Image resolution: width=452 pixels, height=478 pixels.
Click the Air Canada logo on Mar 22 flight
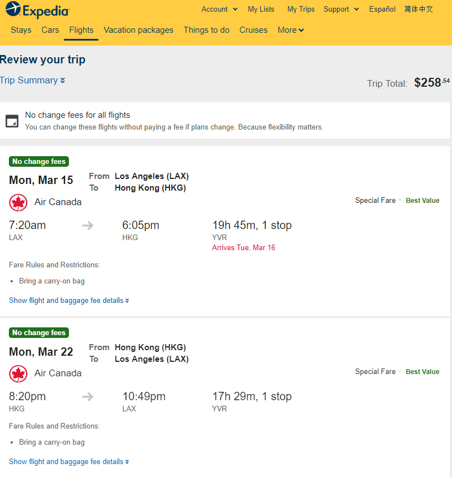click(18, 374)
